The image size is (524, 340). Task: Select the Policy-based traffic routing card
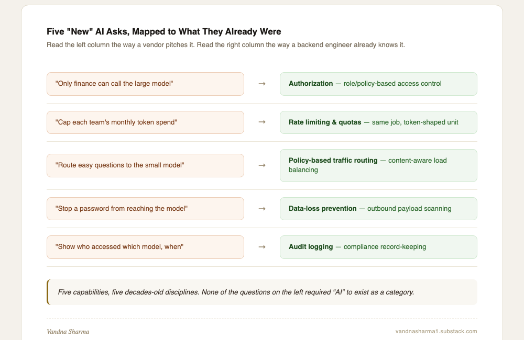tap(378, 165)
